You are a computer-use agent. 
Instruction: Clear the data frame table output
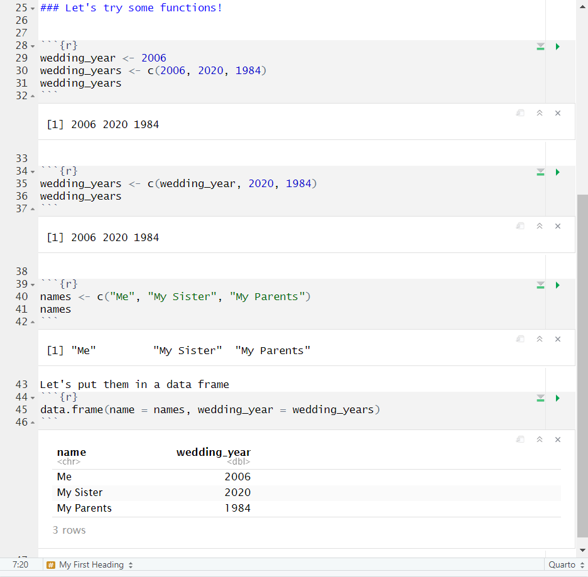pyautogui.click(x=557, y=439)
